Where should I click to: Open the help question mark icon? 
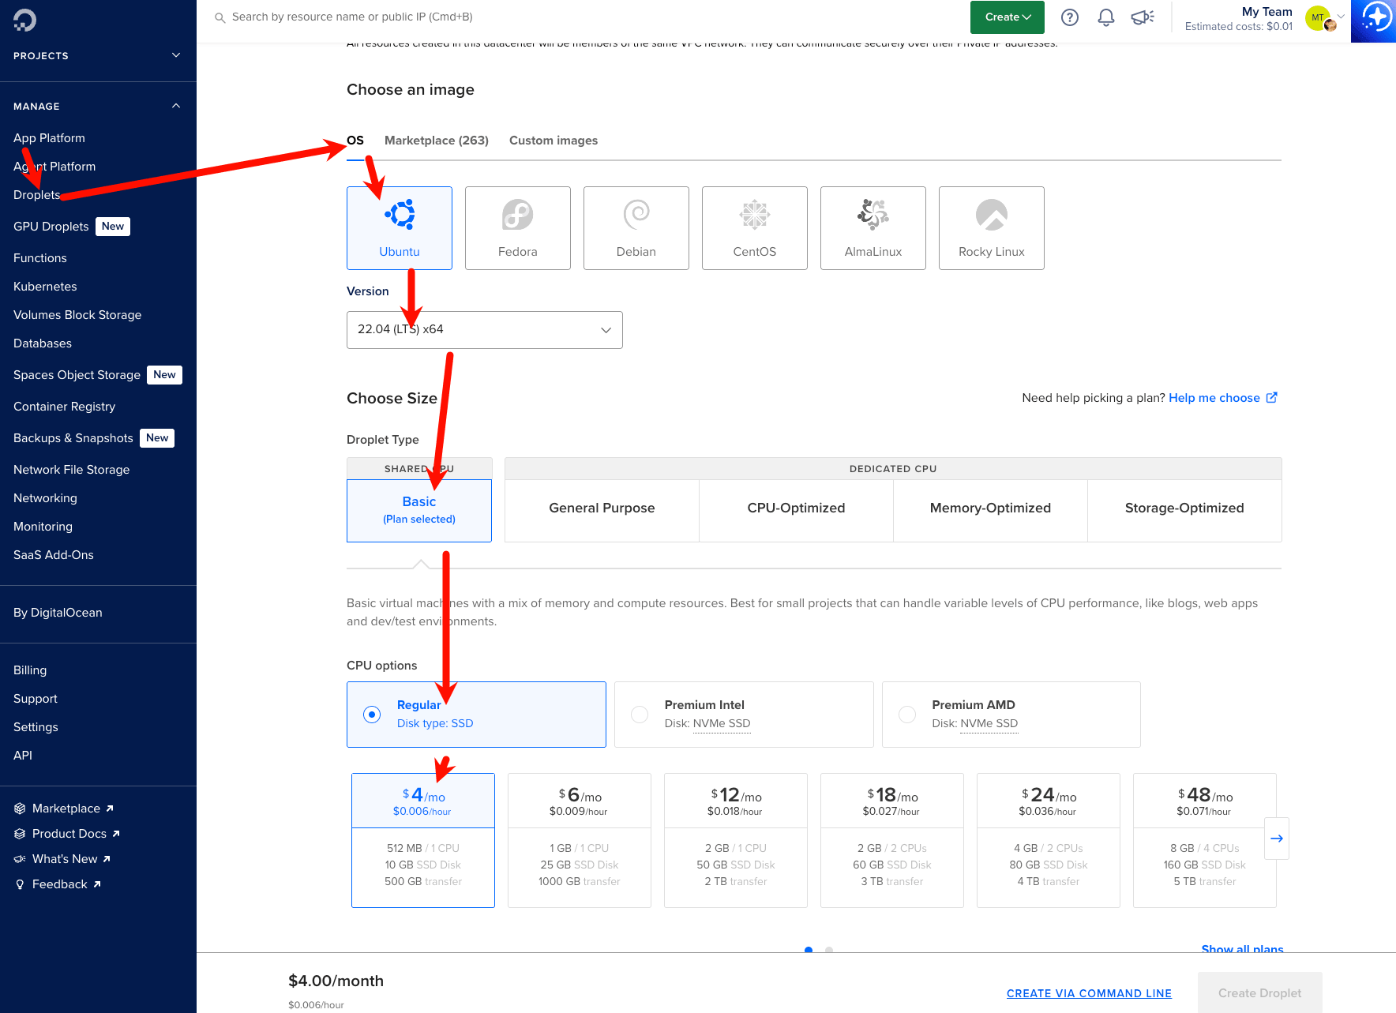[1070, 17]
